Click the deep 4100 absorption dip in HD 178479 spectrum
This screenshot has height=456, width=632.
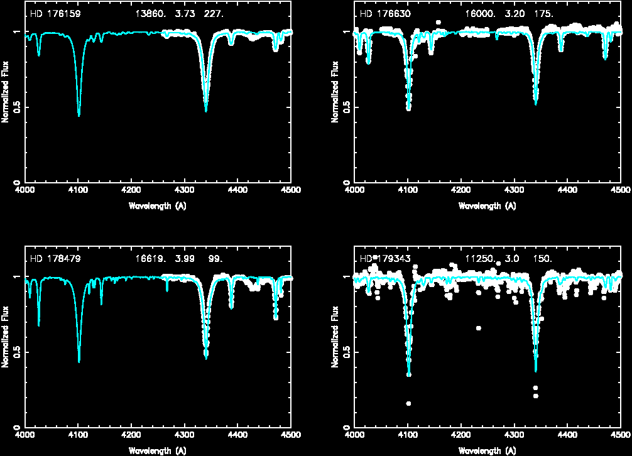point(79,361)
